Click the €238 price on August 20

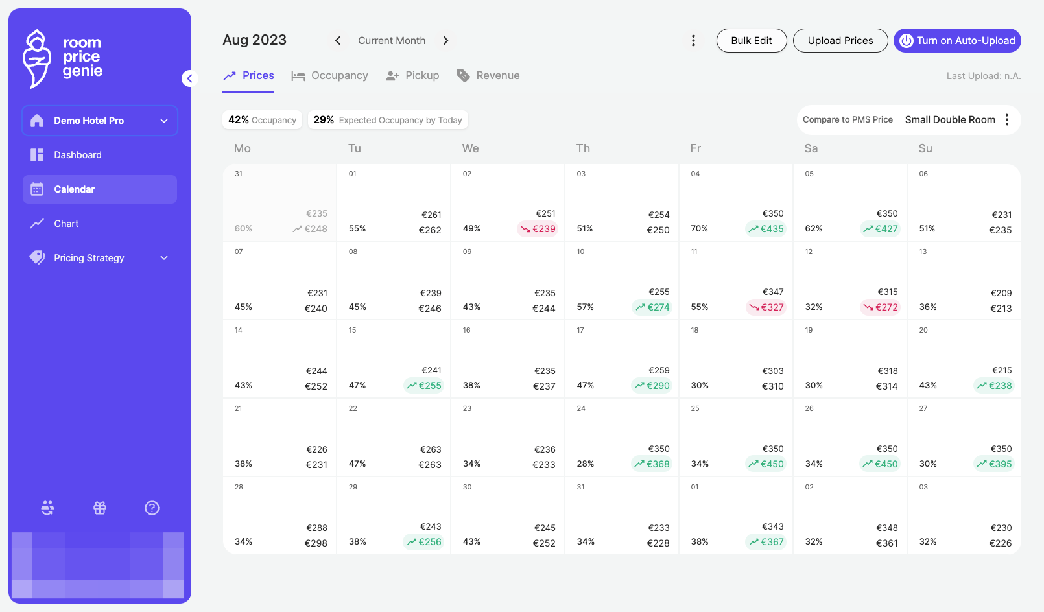pyautogui.click(x=994, y=386)
